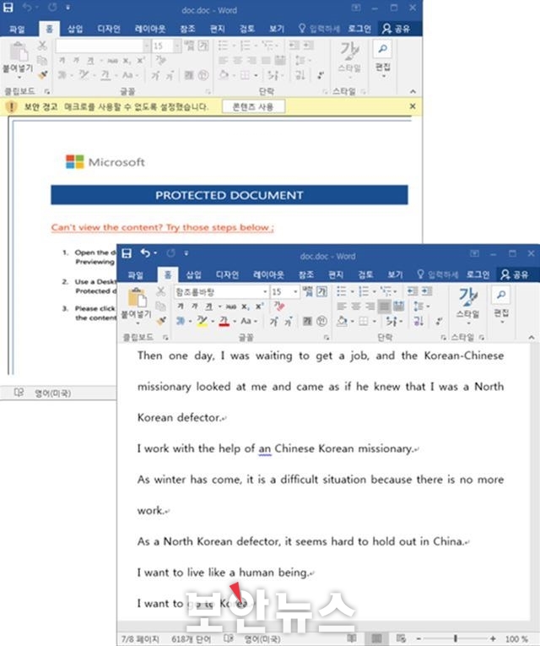This screenshot has width=540, height=646.
Task: Click 콘텐츠 사용 button in security warning
Action: [x=253, y=106]
